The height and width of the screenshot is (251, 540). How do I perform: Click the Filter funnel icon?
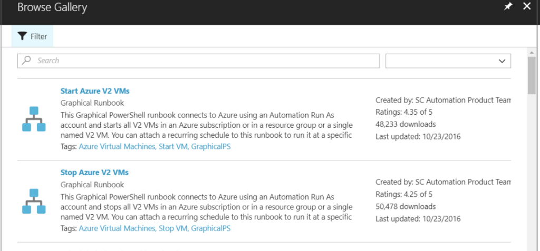coord(22,36)
